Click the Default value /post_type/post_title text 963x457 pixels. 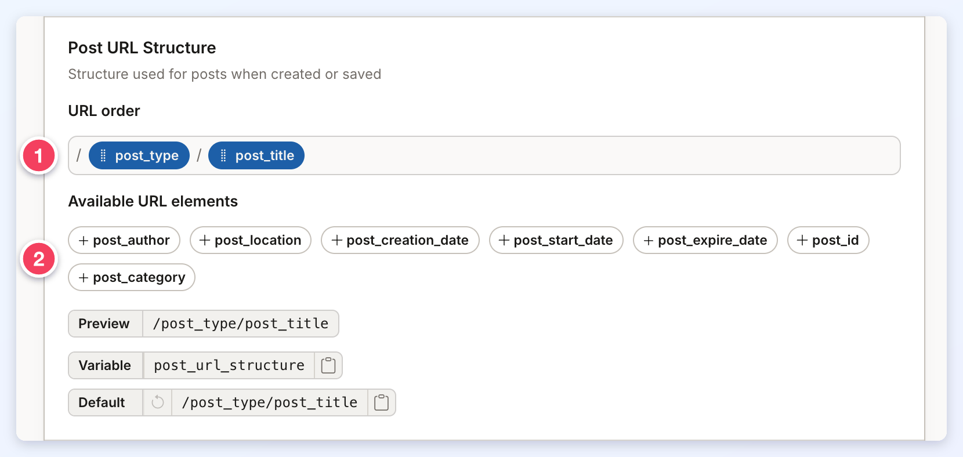pyautogui.click(x=270, y=402)
